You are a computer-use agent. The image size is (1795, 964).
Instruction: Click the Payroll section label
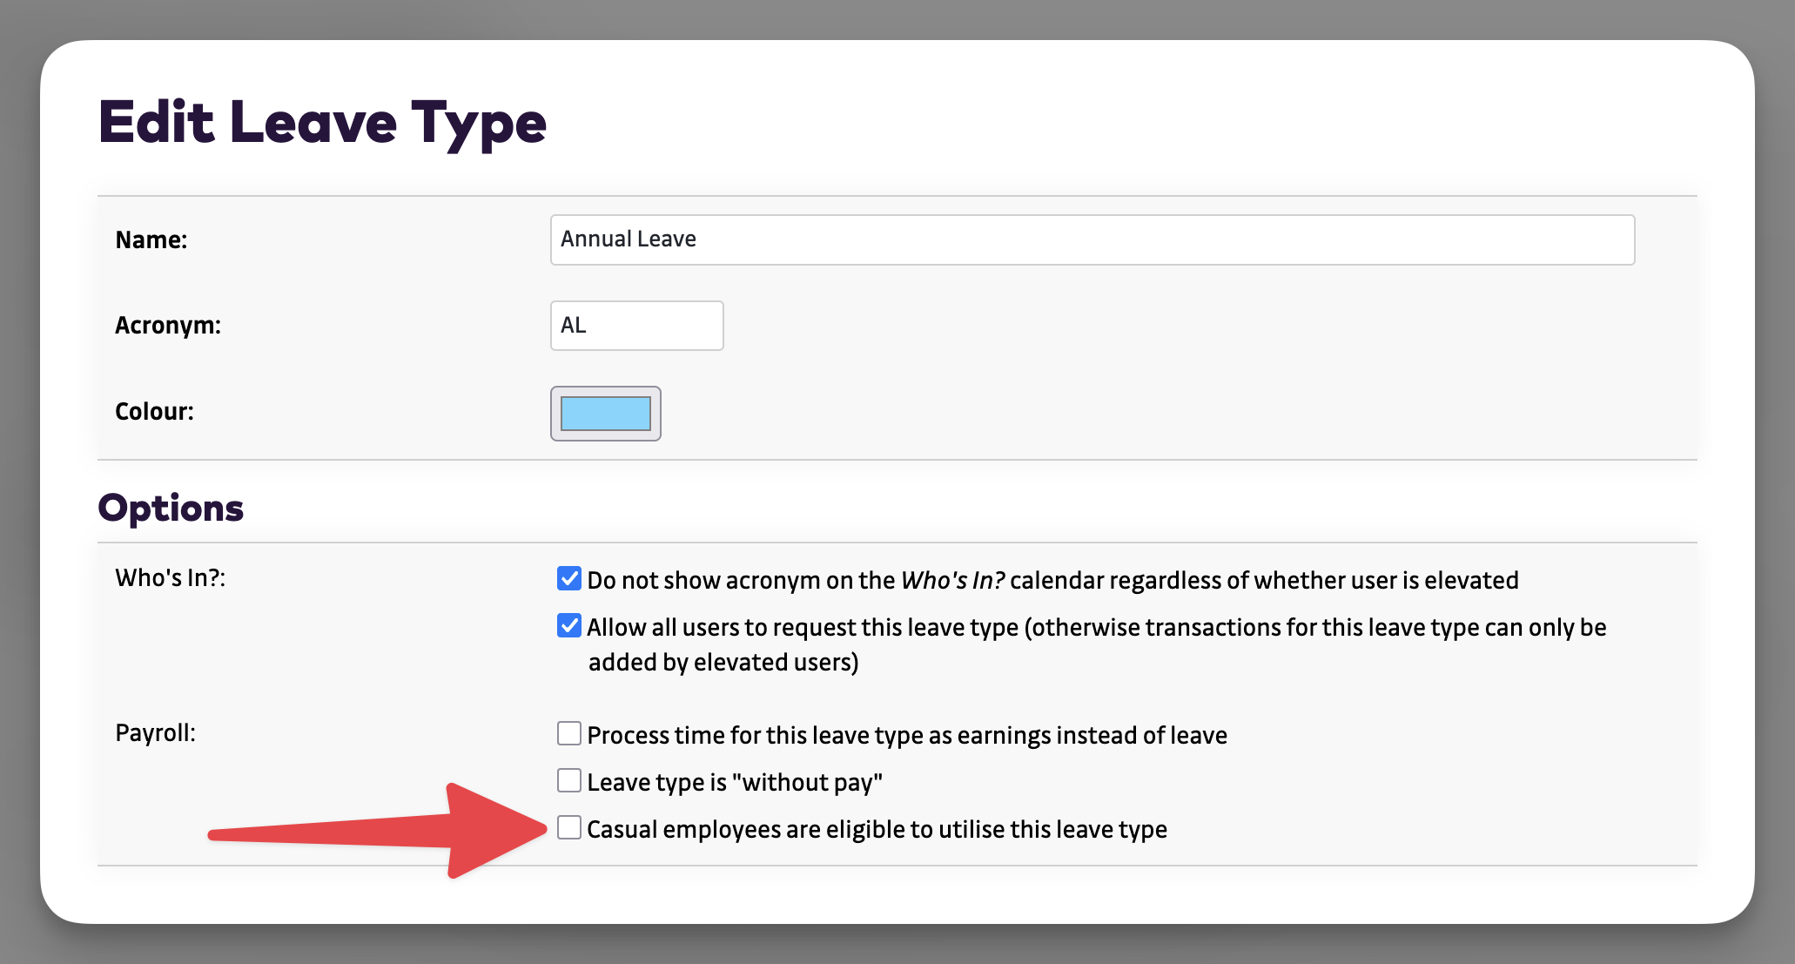[x=155, y=732]
